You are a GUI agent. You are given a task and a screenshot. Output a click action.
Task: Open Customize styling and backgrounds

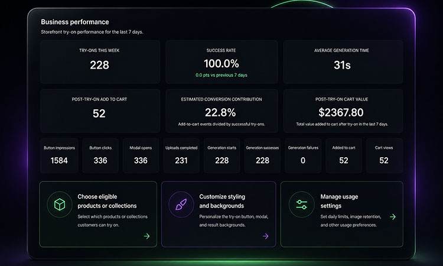(219, 214)
